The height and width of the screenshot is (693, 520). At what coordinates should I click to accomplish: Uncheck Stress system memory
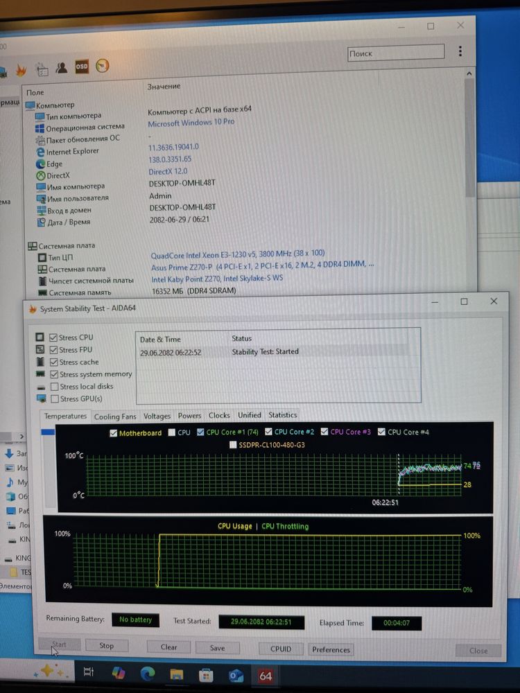[54, 374]
